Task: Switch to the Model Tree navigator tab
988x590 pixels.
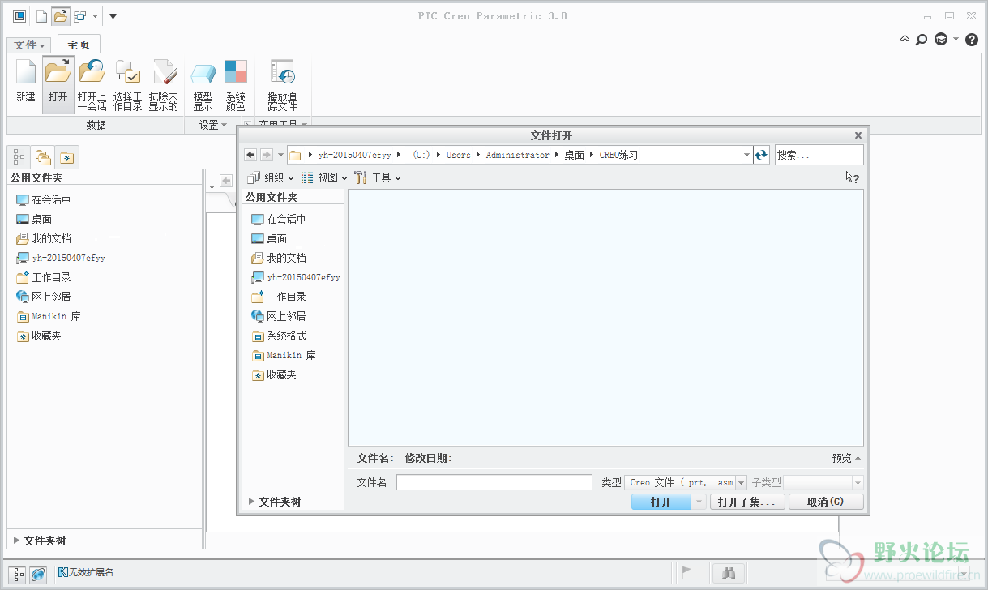Action: 19,156
